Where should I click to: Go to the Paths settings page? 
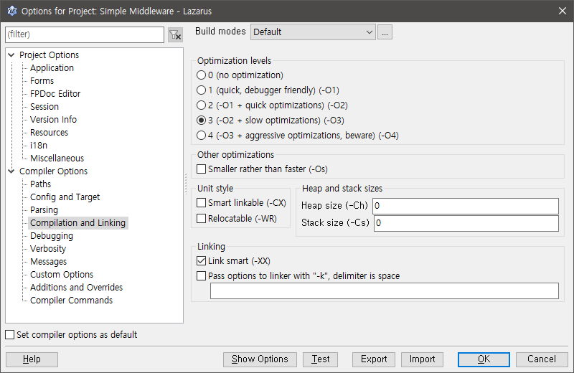point(40,184)
